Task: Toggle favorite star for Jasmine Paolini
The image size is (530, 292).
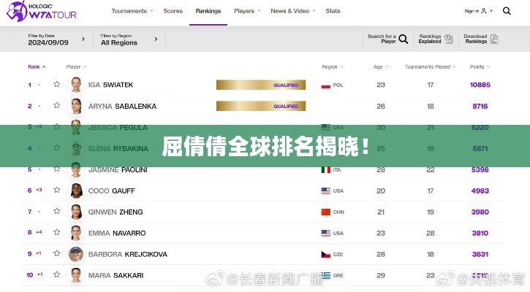Action: (x=57, y=169)
